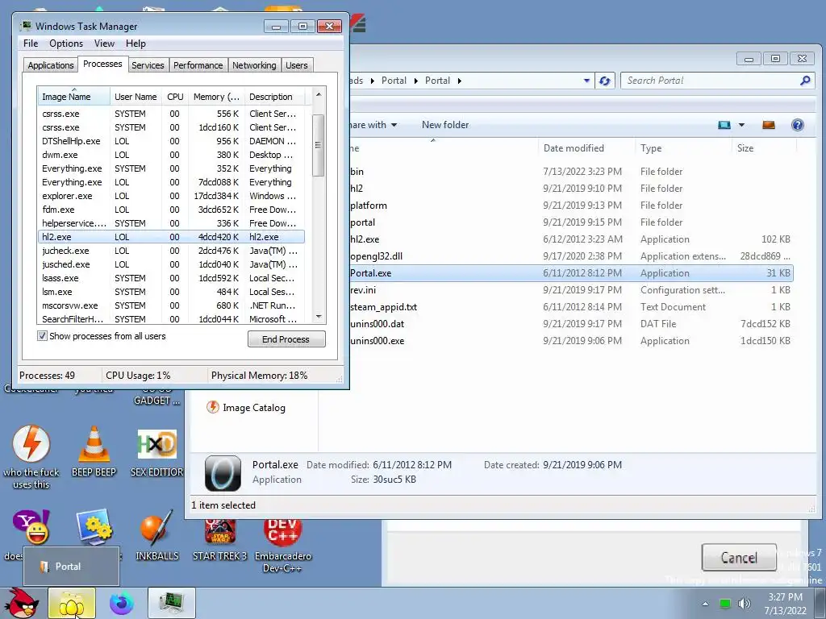826x619 pixels.
Task: Sort files by Type column
Action: [683, 148]
